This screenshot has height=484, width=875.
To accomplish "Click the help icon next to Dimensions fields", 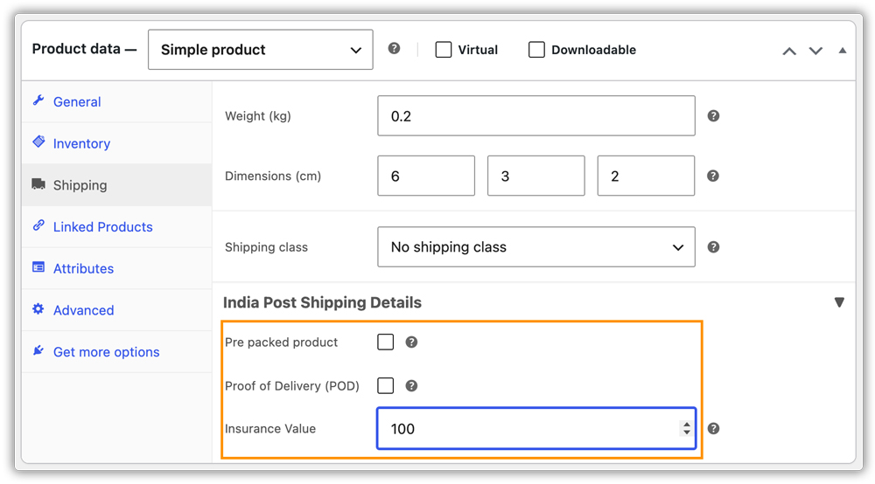I will point(712,176).
